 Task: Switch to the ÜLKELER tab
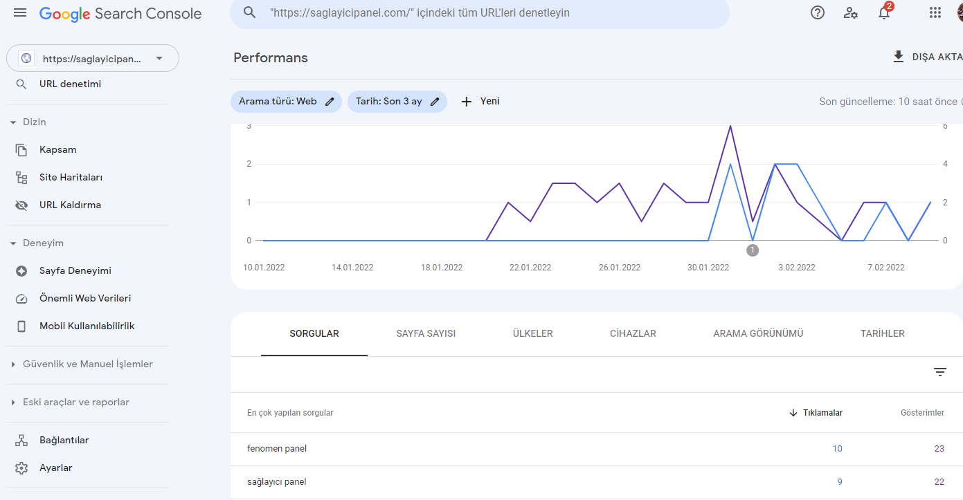coord(532,333)
